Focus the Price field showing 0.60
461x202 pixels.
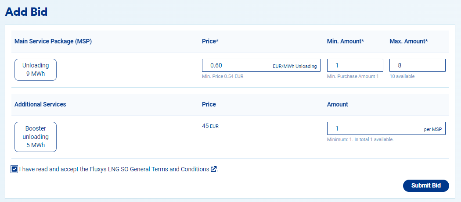[237, 65]
